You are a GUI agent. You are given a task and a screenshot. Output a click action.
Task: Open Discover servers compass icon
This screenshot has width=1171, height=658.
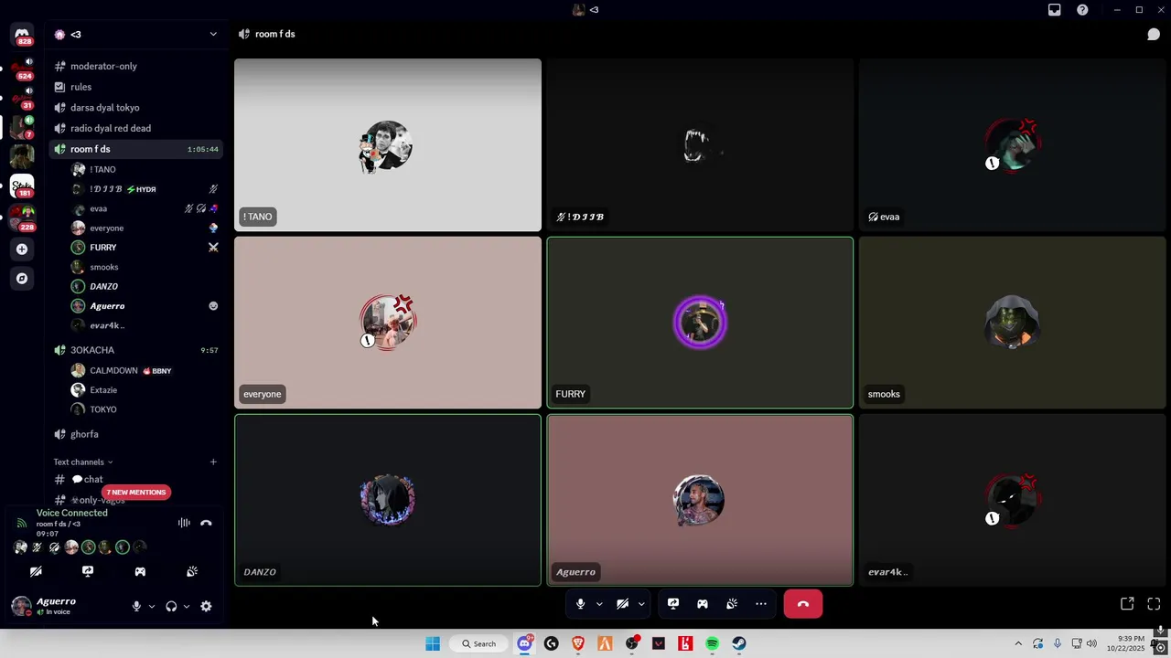pos(22,279)
